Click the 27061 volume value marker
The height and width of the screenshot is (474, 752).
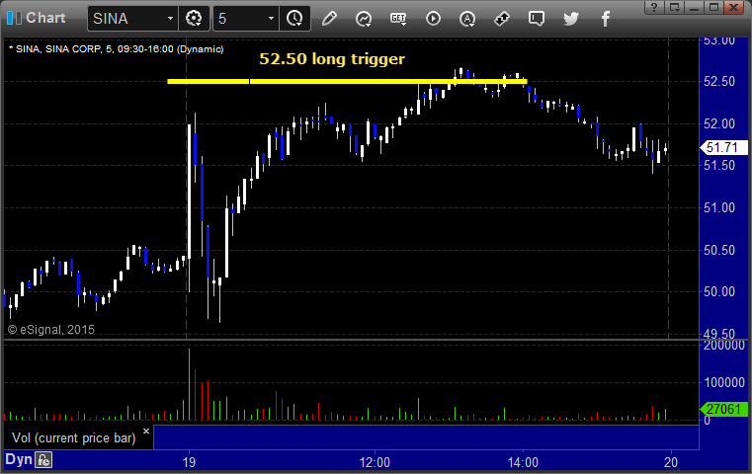pos(723,409)
